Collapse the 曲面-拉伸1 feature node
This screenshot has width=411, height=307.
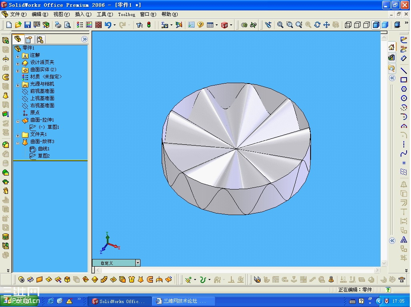point(18,121)
